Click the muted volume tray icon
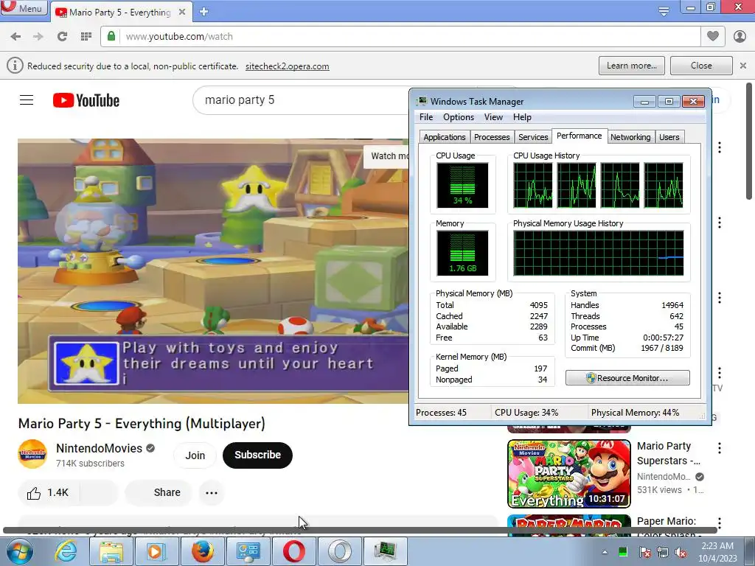This screenshot has height=566, width=755. click(681, 552)
